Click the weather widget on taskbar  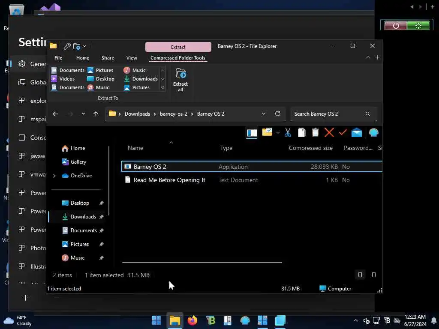click(18, 320)
